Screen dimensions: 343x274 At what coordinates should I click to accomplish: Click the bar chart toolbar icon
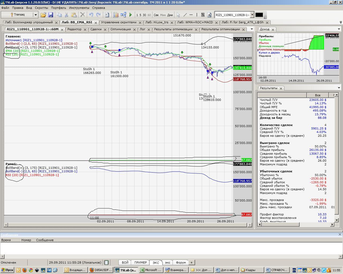coord(116,15)
